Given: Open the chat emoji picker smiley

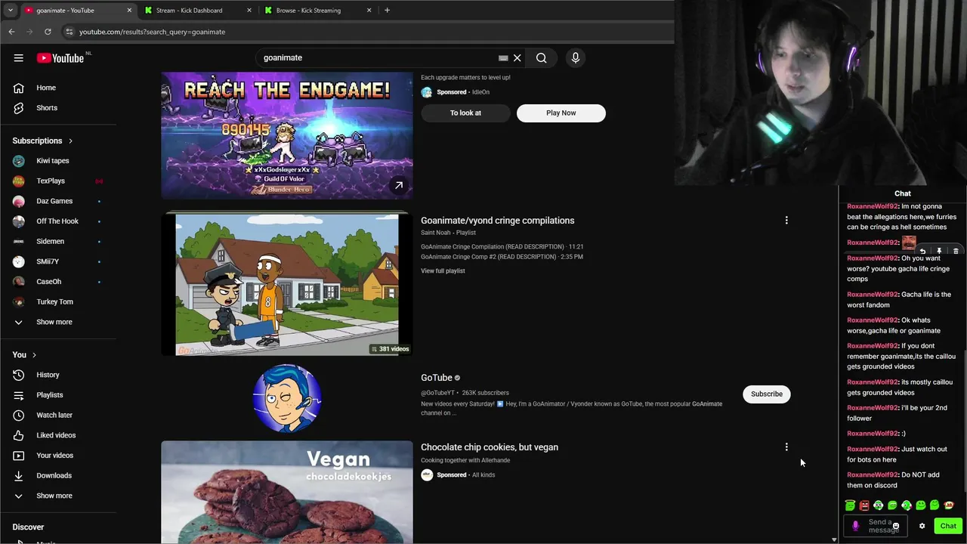Looking at the screenshot, I should [896, 526].
